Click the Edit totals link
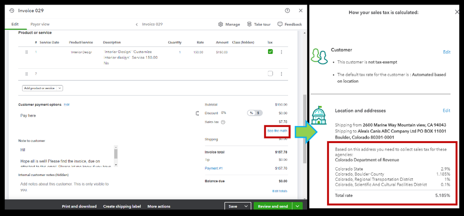 (280, 191)
